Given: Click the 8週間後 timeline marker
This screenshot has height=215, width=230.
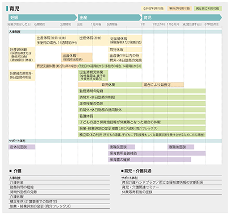Looking at the screenshot, I should (112, 24).
